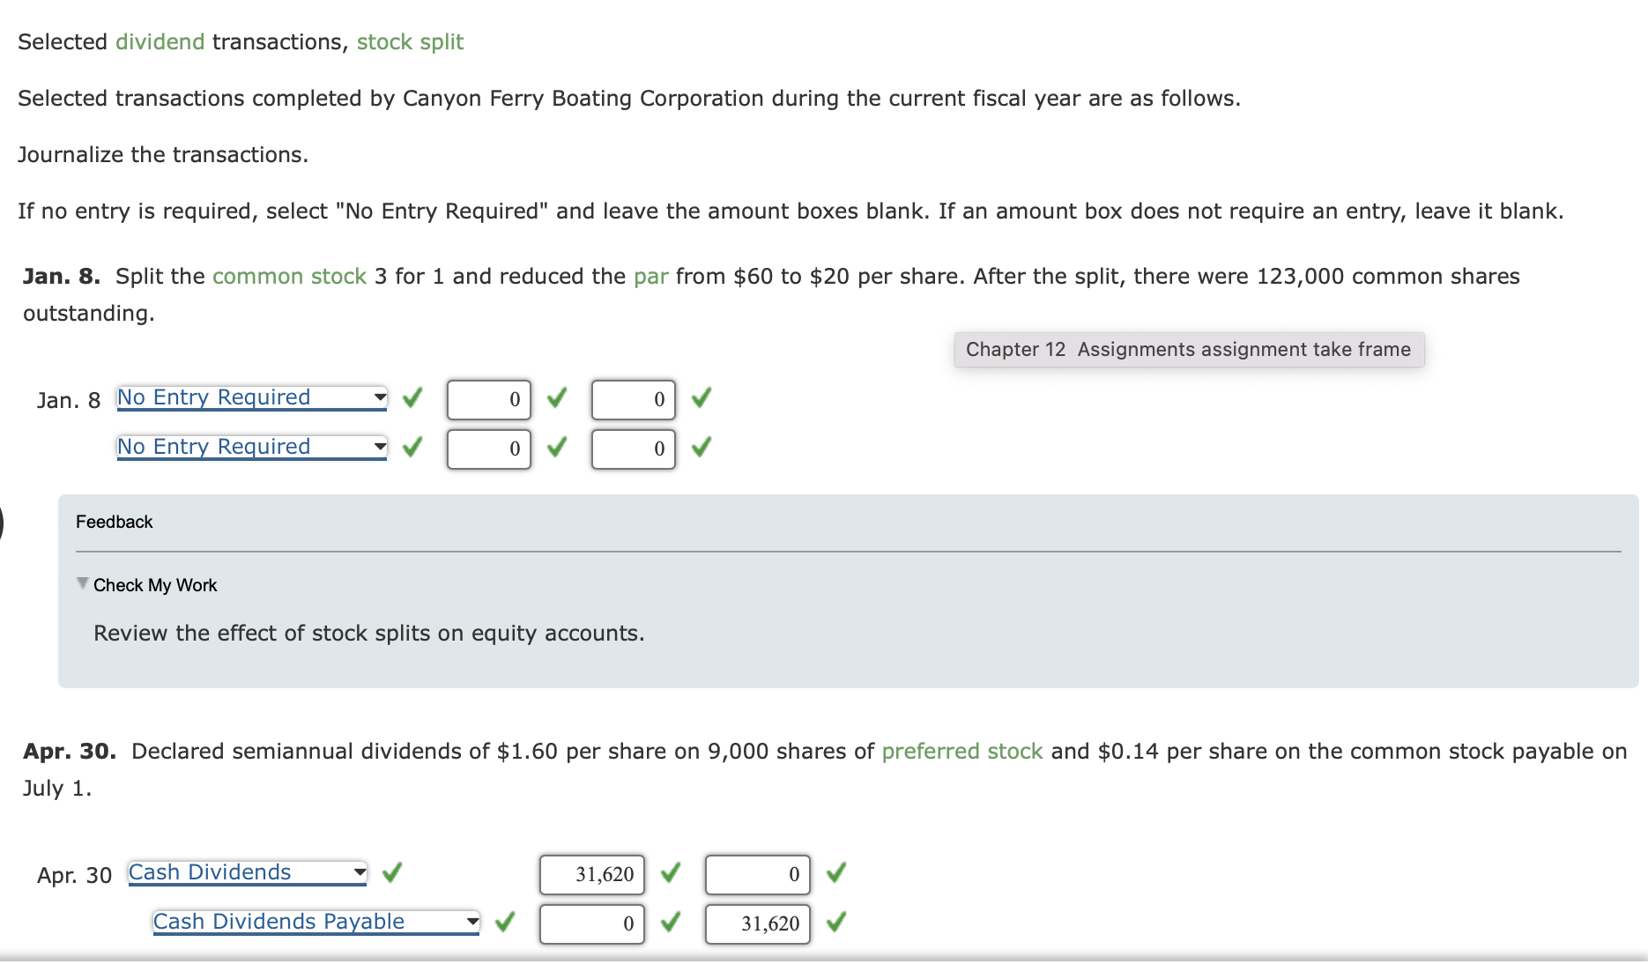Image resolution: width=1648 pixels, height=964 pixels.
Task: Click the common stock term link
Action: pyautogui.click(x=288, y=276)
